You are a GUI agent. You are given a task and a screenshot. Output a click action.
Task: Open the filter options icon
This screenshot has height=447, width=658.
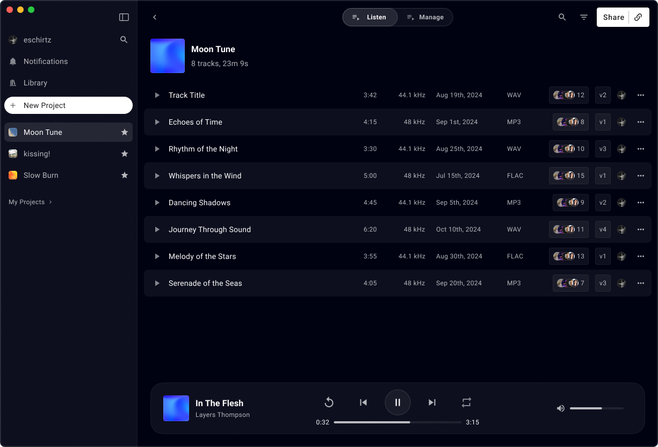point(584,17)
